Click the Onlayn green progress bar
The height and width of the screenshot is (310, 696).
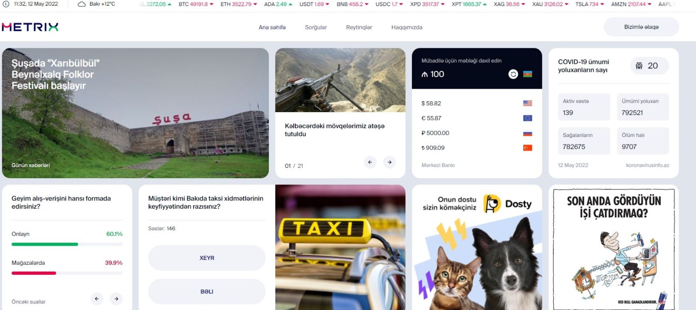pyautogui.click(x=45, y=244)
